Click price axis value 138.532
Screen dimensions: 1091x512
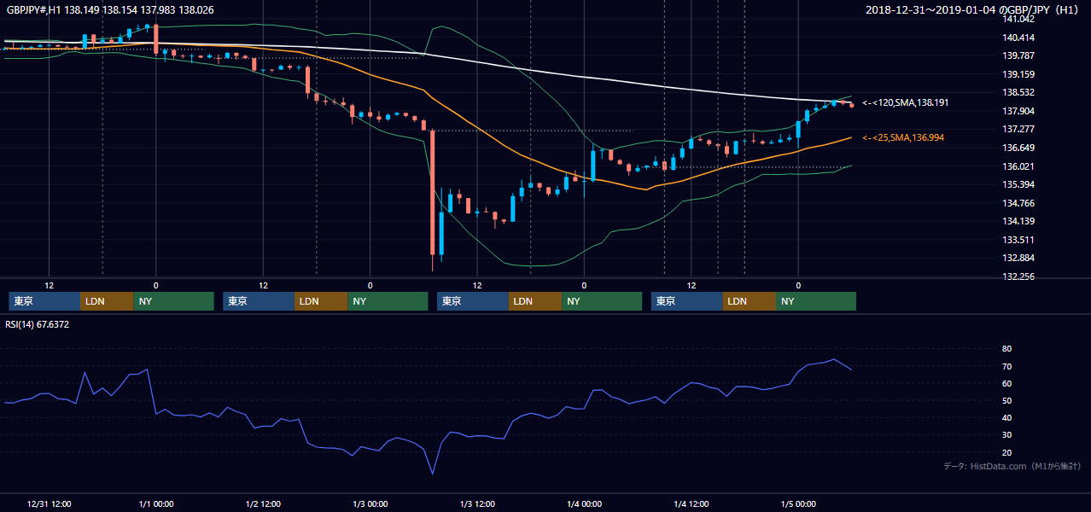pyautogui.click(x=1019, y=93)
